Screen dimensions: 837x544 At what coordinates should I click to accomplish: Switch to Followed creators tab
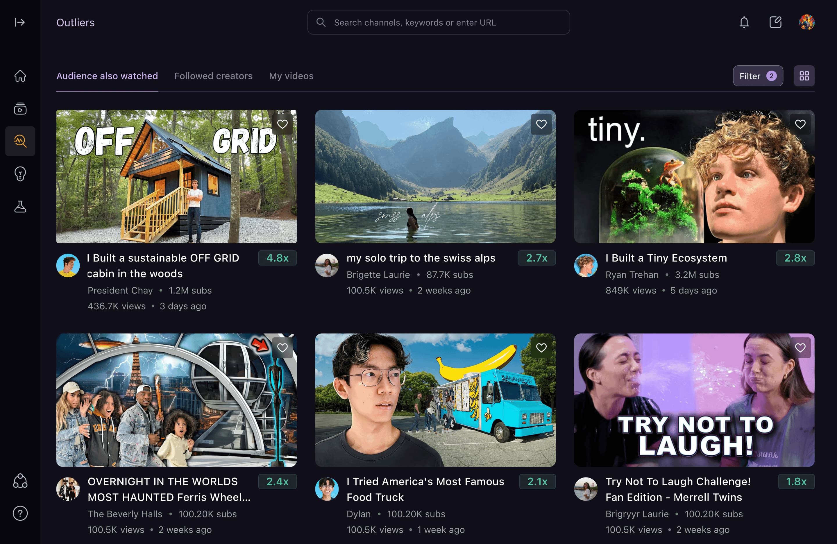click(213, 76)
